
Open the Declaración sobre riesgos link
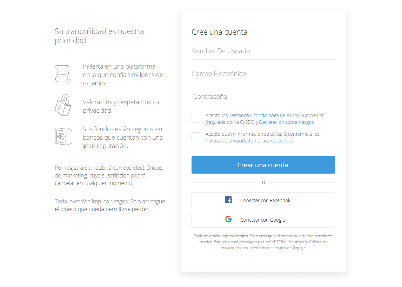[x=286, y=122]
